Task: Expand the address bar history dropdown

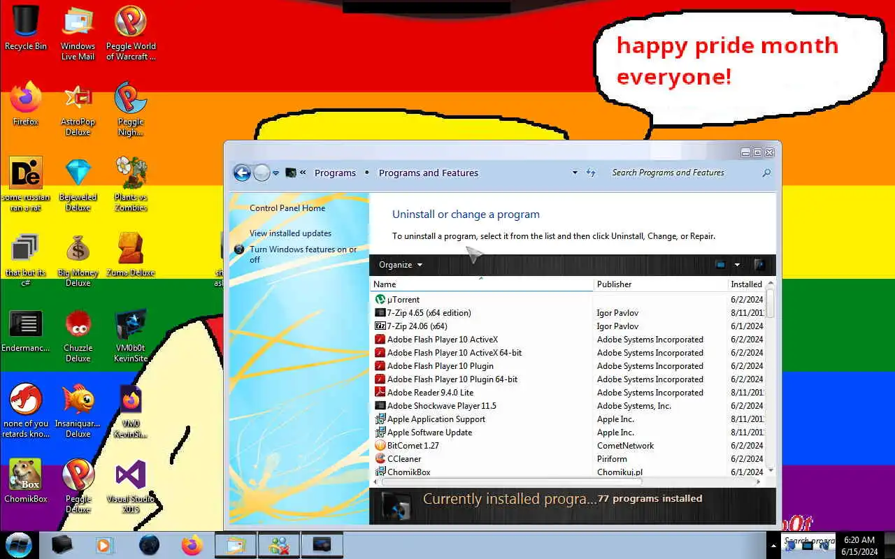Action: (x=575, y=173)
